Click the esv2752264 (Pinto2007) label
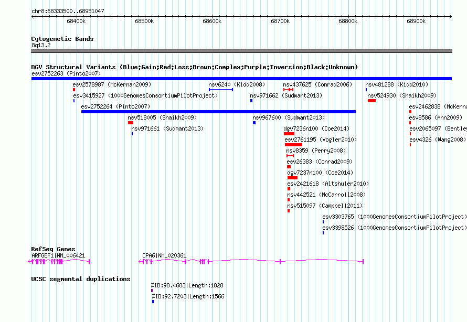The width and height of the screenshot is (467, 322). (115, 106)
